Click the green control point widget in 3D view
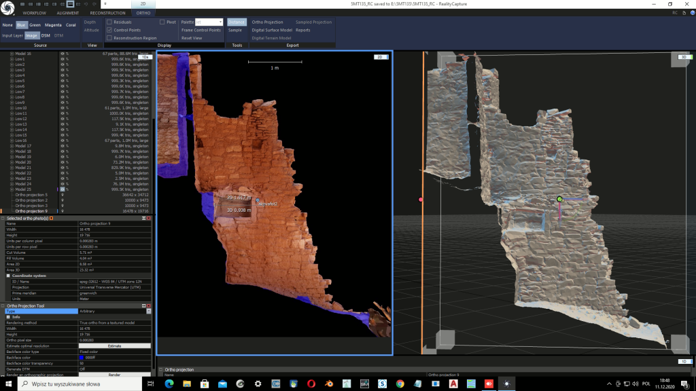Viewport: 696px width, 391px height. point(560,199)
